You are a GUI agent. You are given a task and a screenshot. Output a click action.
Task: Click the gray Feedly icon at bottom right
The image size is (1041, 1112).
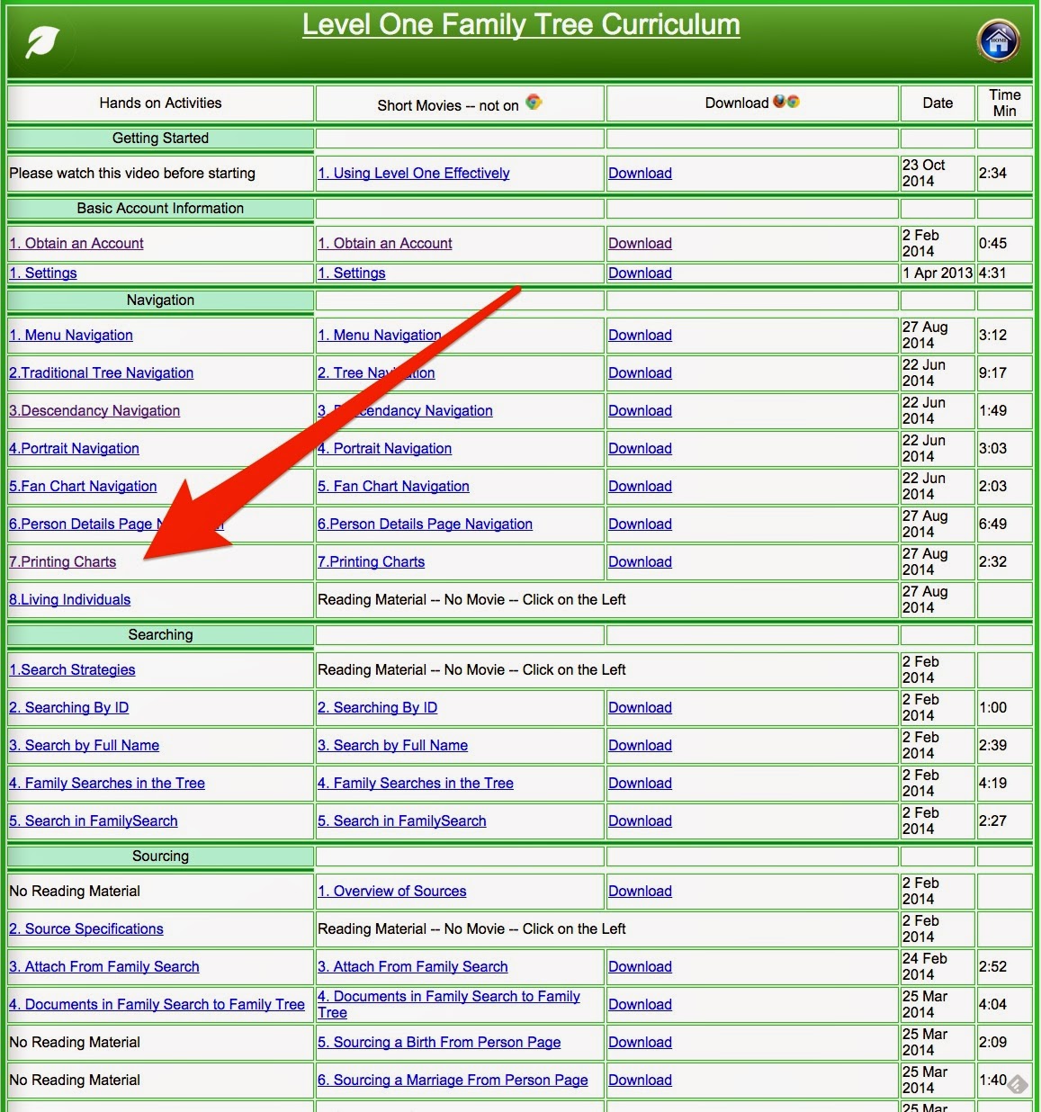click(1018, 1085)
